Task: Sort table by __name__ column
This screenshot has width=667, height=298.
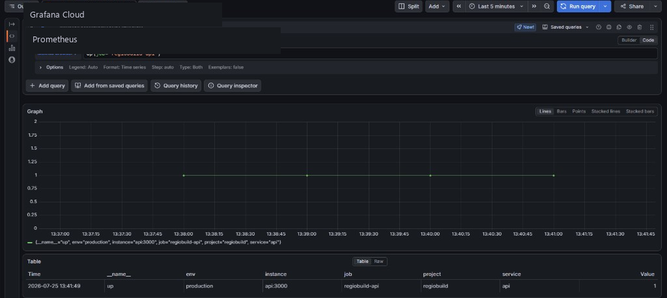Action: click(118, 274)
